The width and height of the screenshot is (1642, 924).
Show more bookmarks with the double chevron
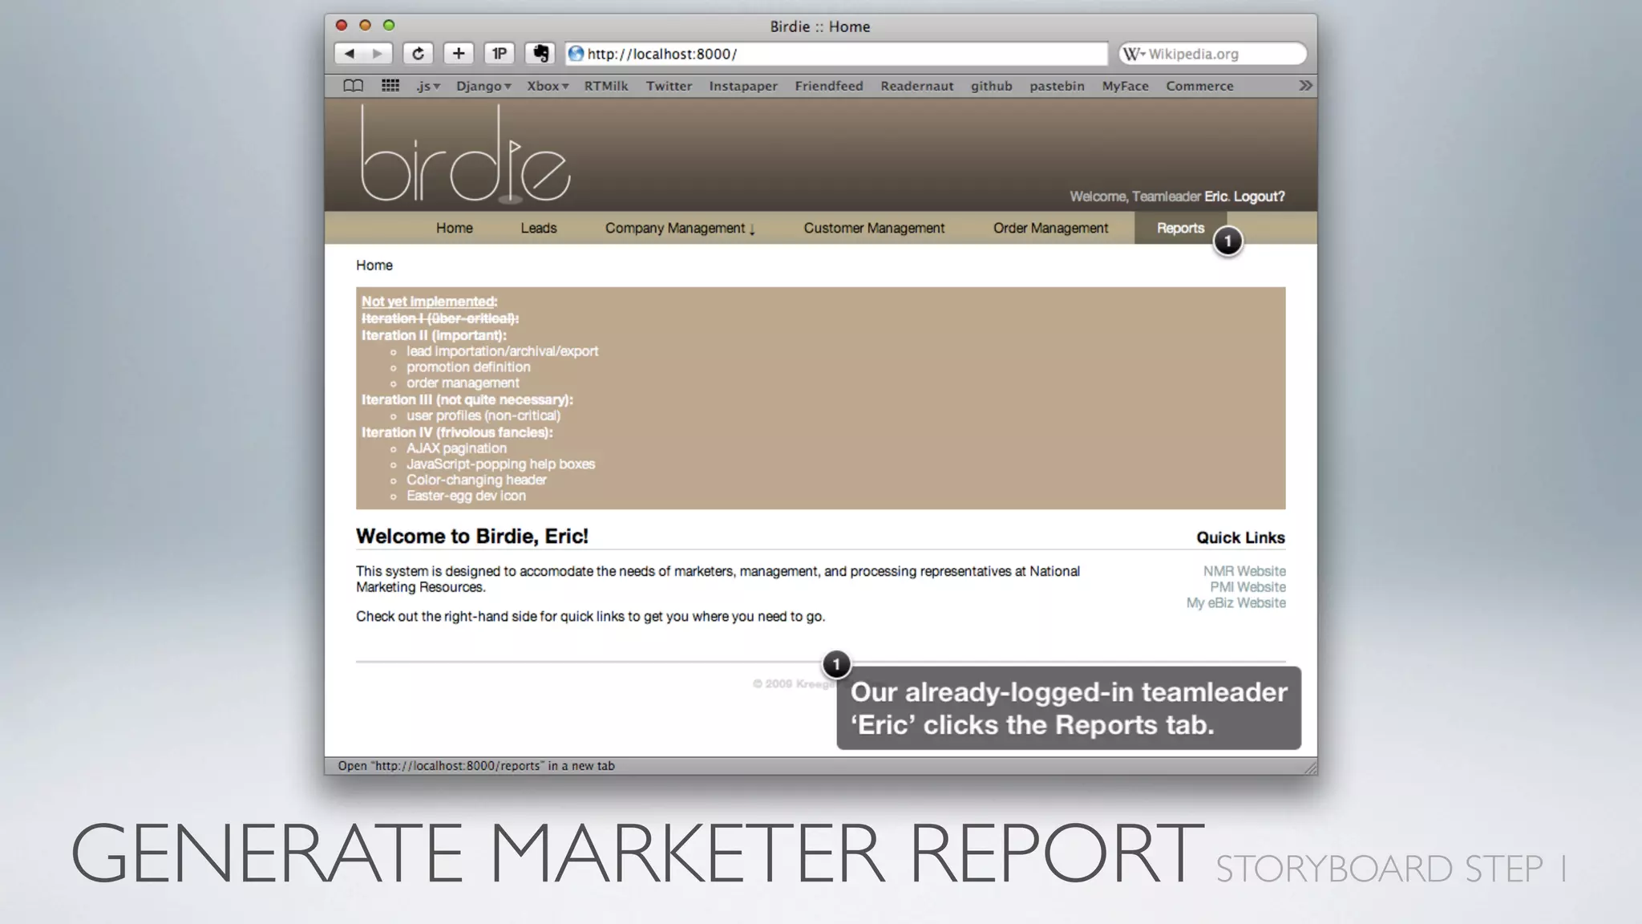point(1305,86)
